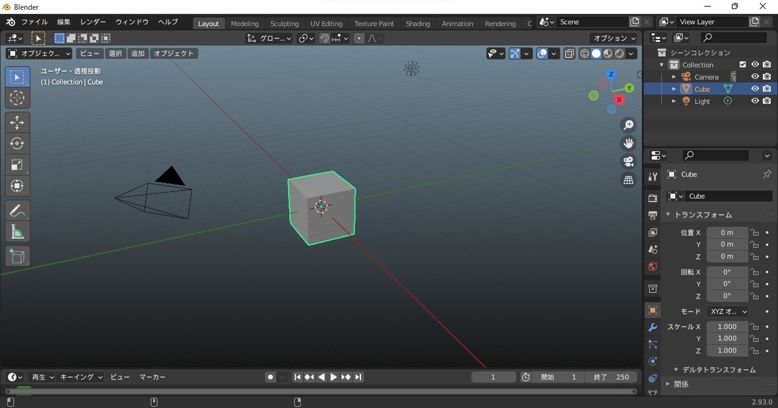This screenshot has width=778, height=408.
Task: Expand the 関係 panel
Action: 668,384
